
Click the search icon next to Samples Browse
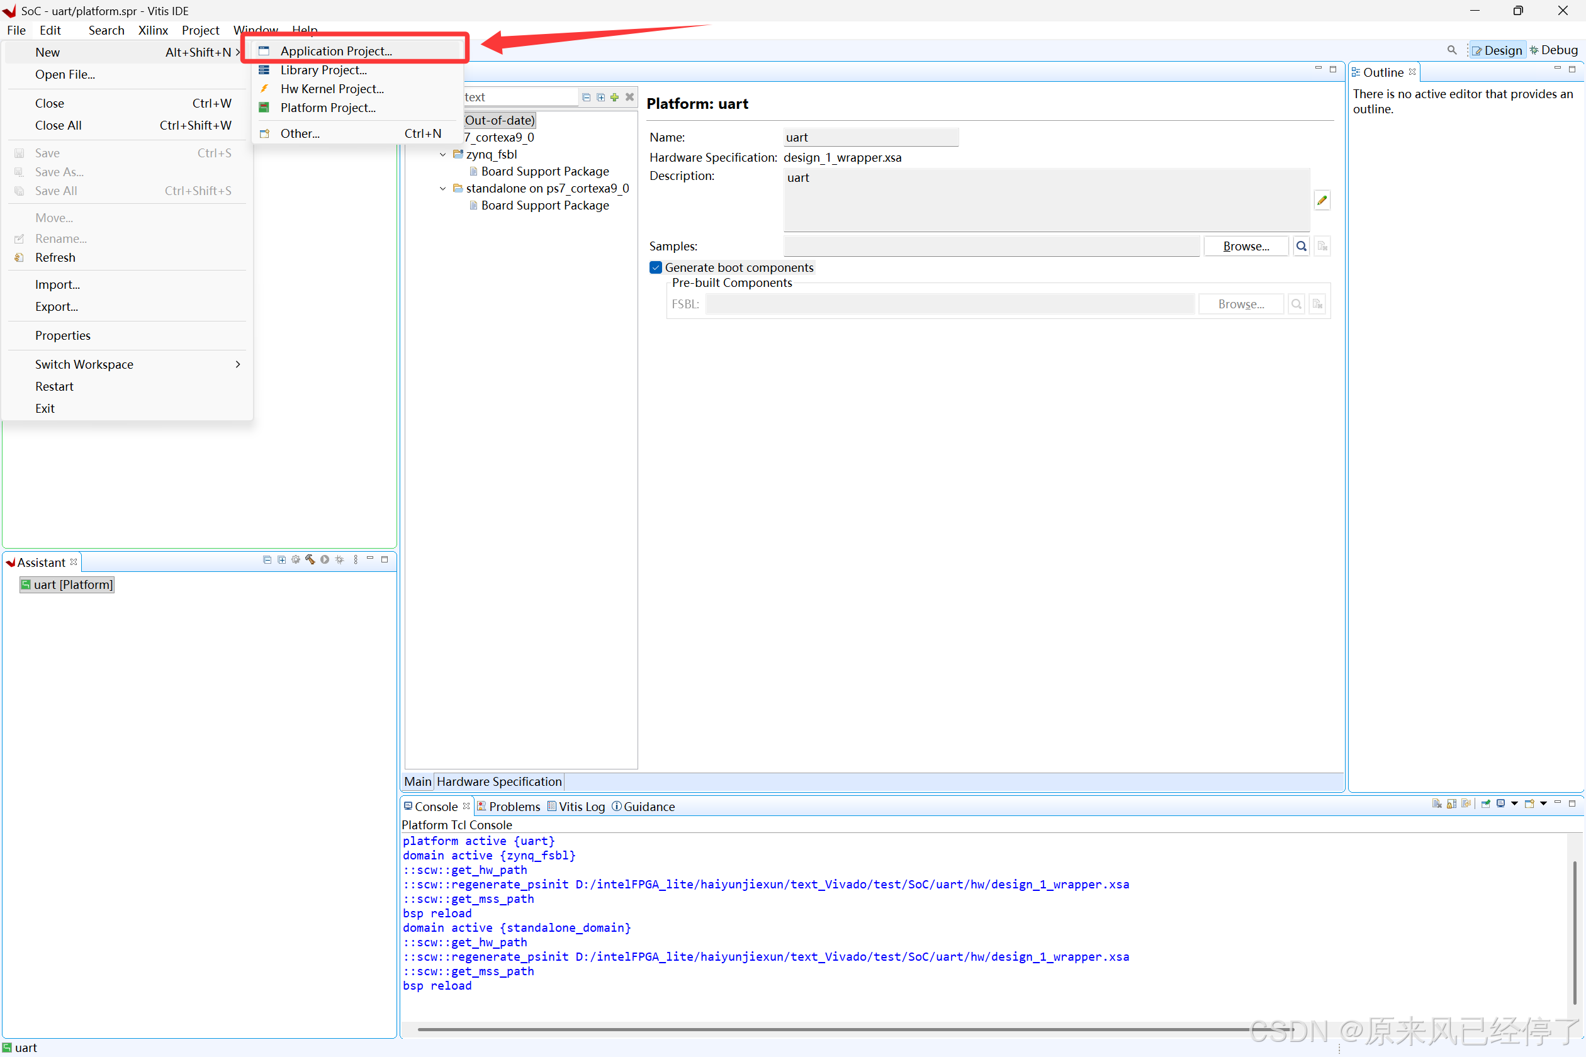click(1301, 246)
